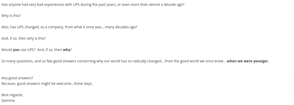Click the bold phrase "when we were younger."
The width and height of the screenshot is (294, 105).
248,61
